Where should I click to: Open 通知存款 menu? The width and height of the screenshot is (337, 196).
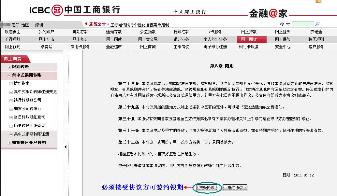point(114,32)
